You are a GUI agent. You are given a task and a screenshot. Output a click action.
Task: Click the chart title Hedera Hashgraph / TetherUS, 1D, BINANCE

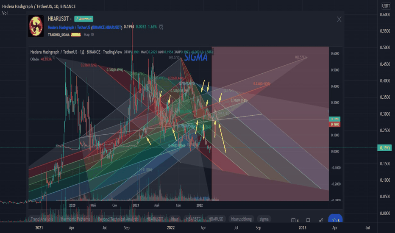[x=39, y=6]
